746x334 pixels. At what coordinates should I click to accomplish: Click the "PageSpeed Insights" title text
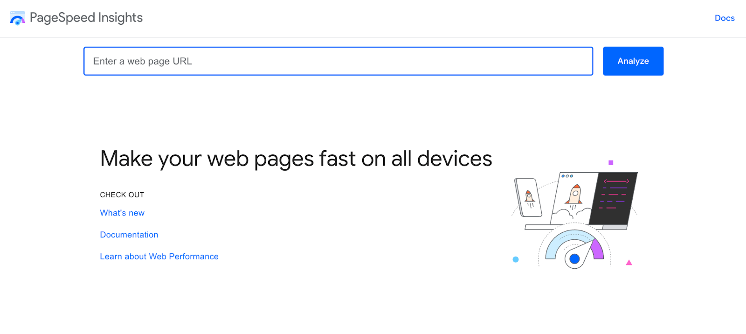[86, 18]
